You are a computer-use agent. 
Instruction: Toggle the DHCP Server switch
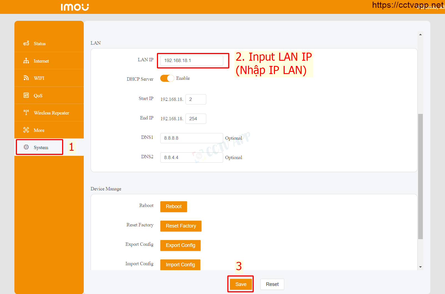coord(167,78)
